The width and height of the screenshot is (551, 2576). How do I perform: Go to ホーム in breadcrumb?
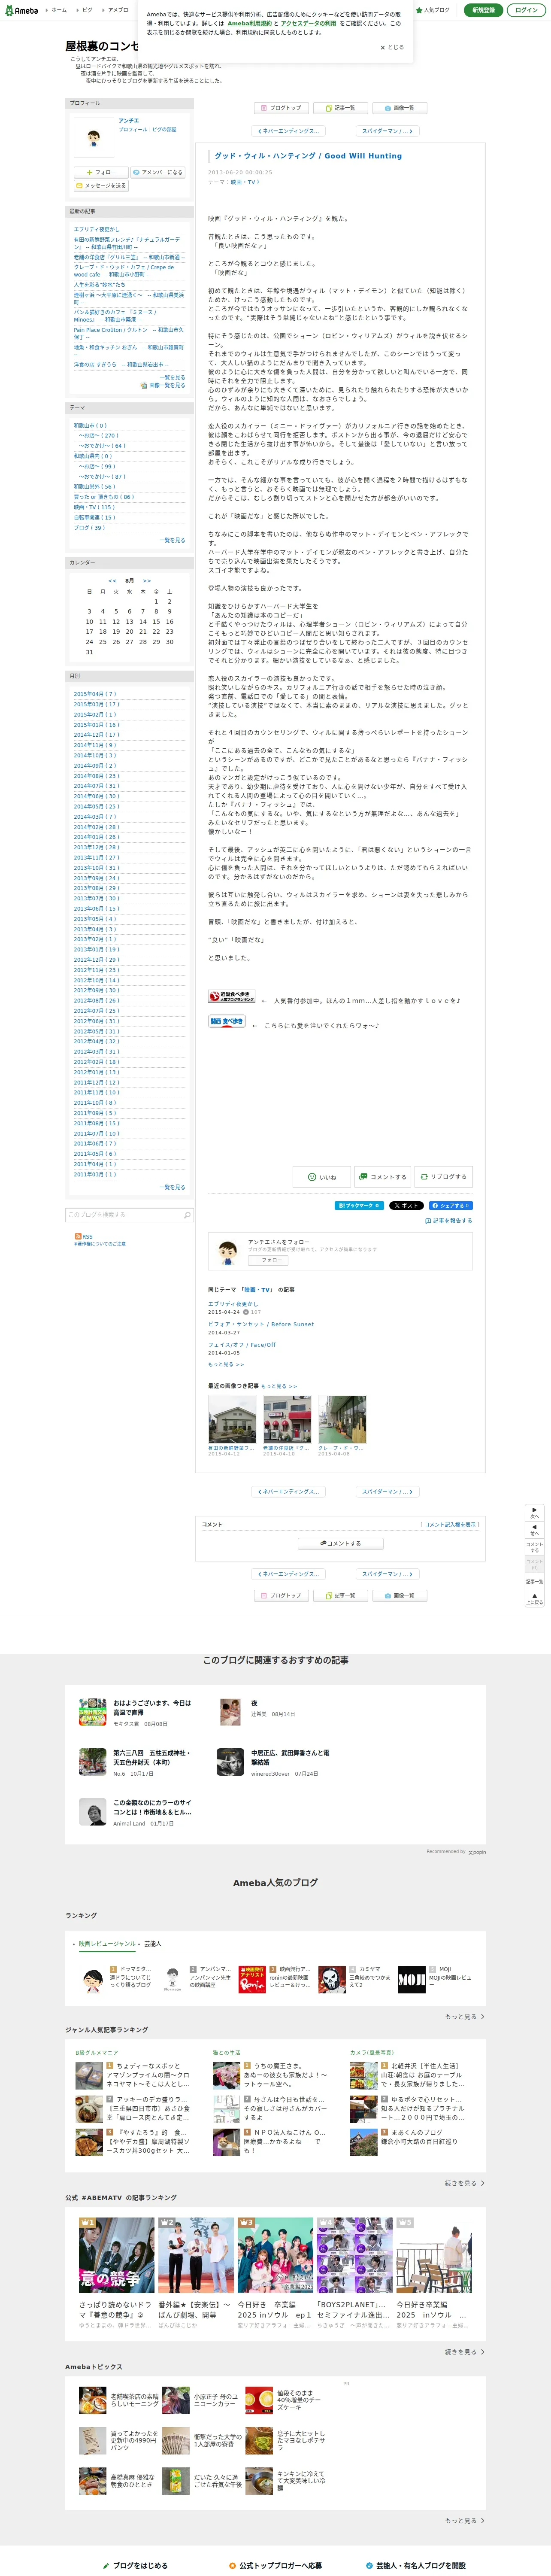pyautogui.click(x=59, y=10)
